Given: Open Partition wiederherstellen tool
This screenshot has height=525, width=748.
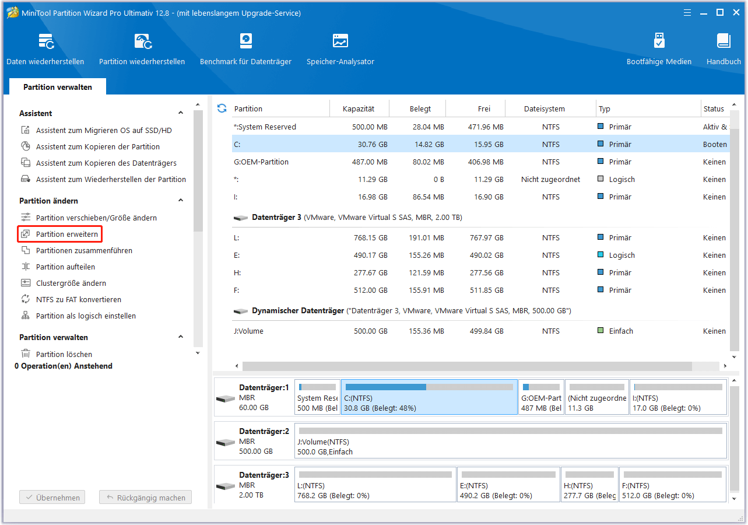Looking at the screenshot, I should 142,49.
